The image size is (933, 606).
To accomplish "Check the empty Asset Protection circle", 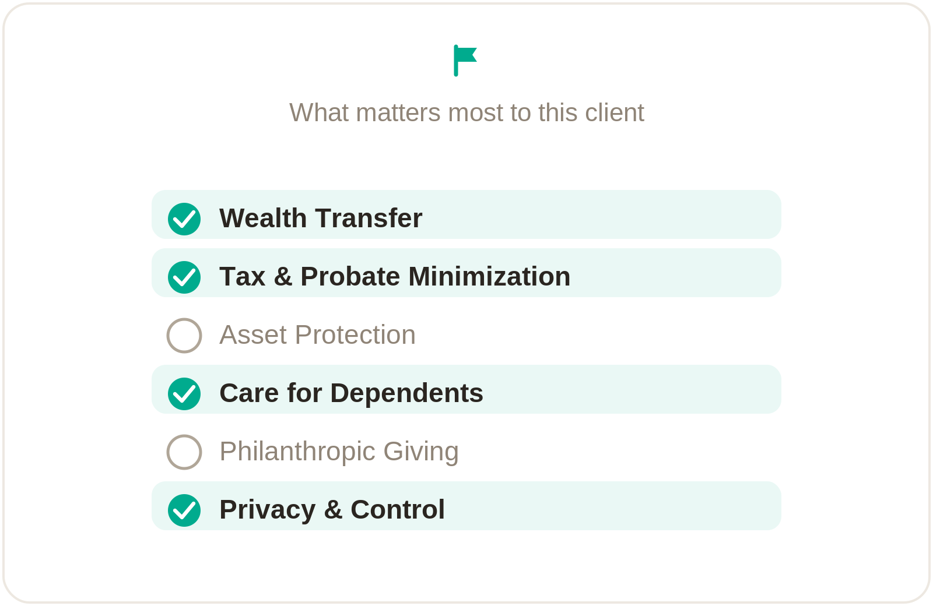I will coord(184,336).
